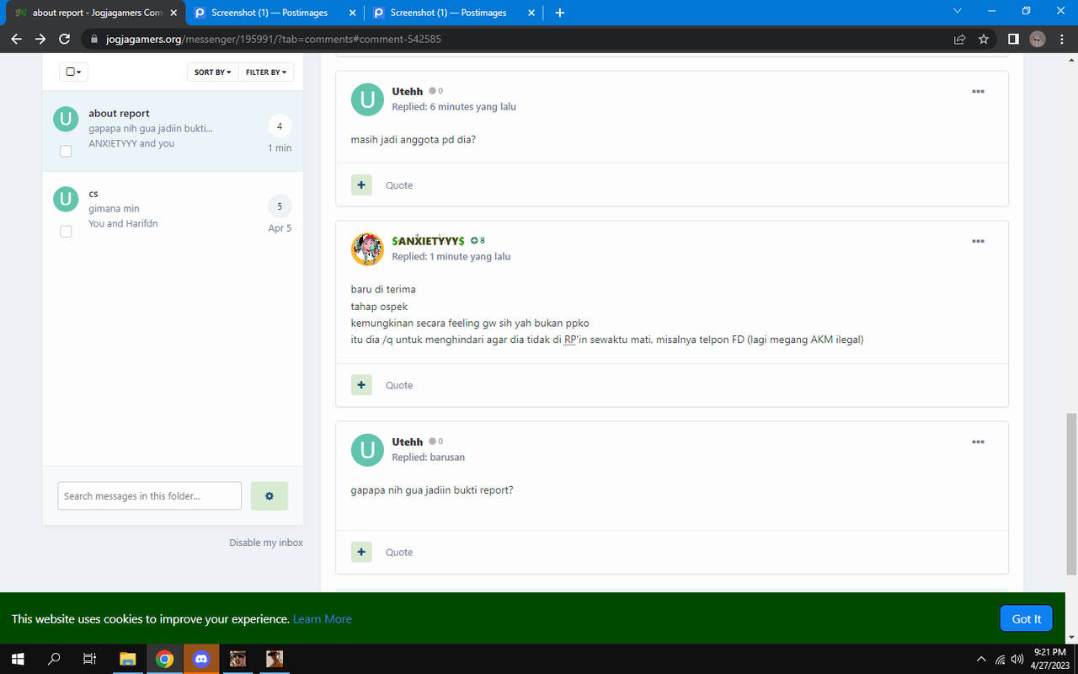Image resolution: width=1078 pixels, height=674 pixels.
Task: Click $ANXIETYYY$ avatar image
Action: click(x=367, y=249)
